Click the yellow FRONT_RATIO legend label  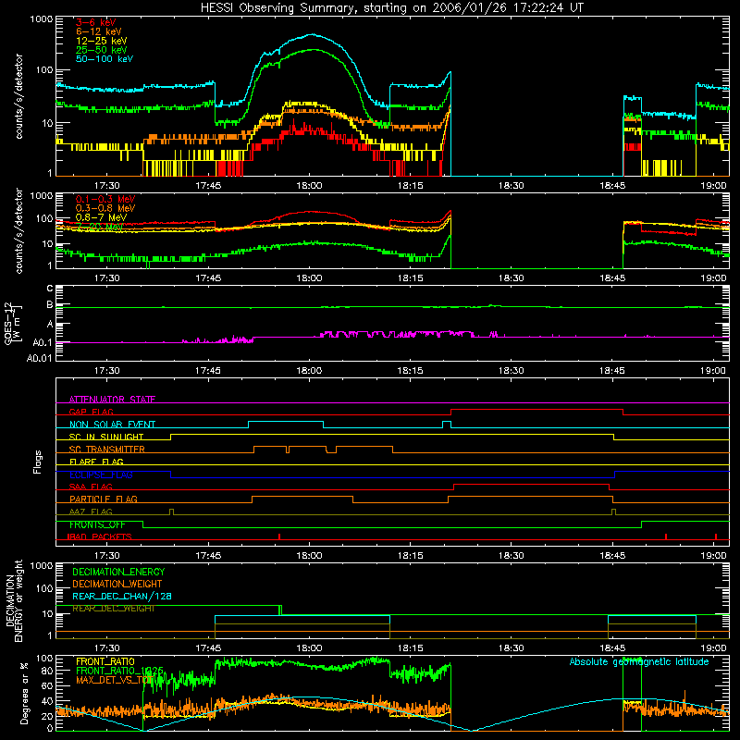[x=105, y=661]
